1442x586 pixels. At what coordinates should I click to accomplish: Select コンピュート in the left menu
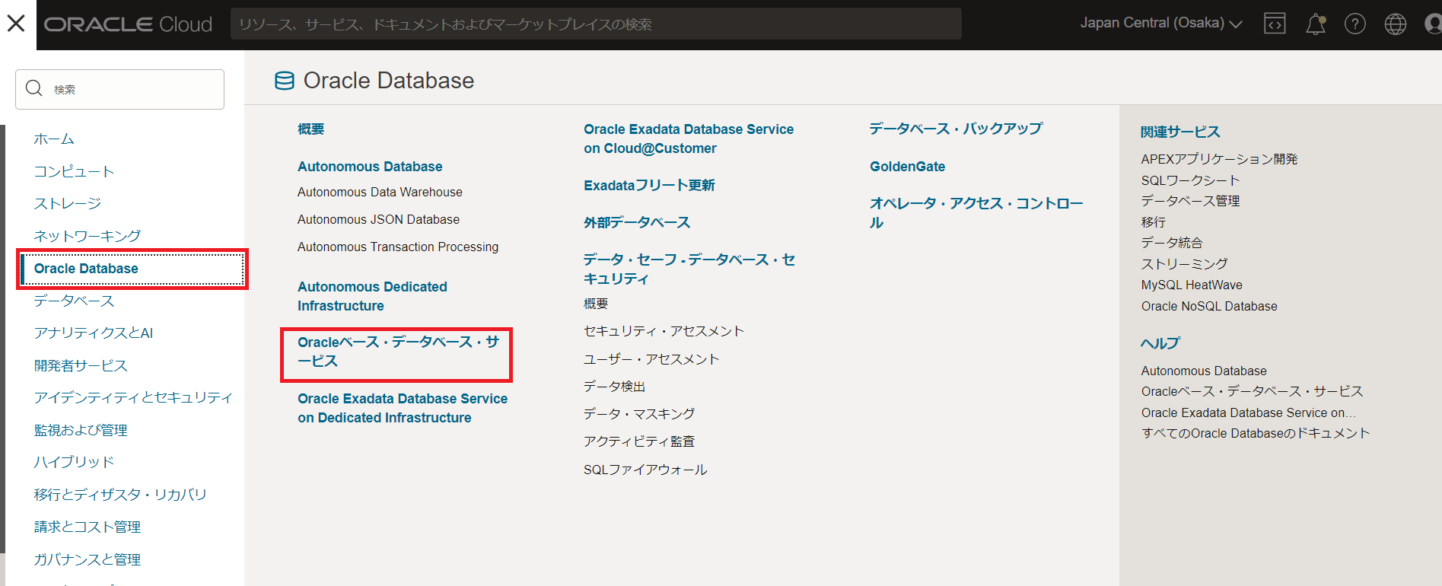click(x=74, y=171)
